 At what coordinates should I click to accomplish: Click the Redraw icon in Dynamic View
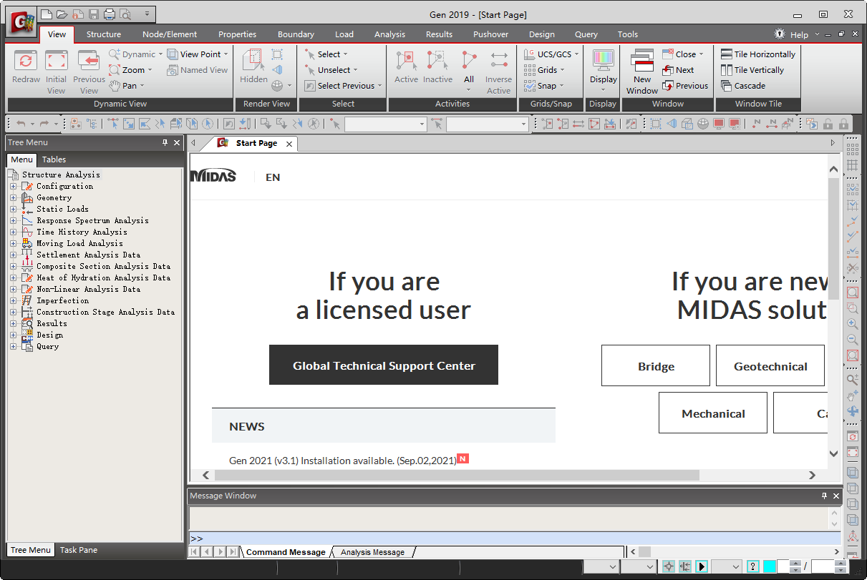pos(26,62)
